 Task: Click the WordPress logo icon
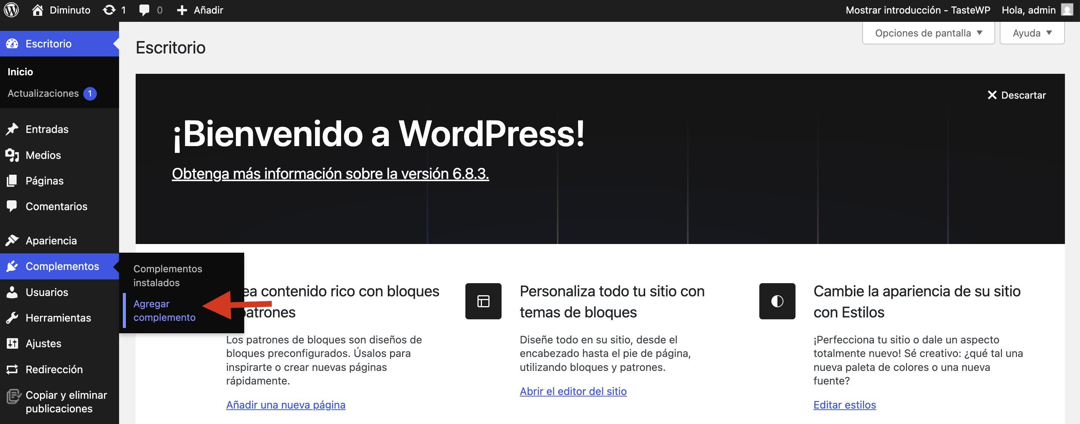tap(11, 10)
